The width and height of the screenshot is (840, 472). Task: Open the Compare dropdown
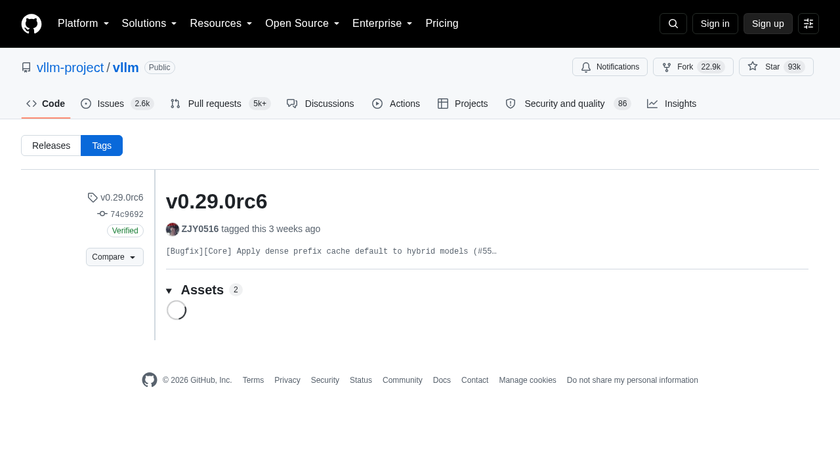115,257
